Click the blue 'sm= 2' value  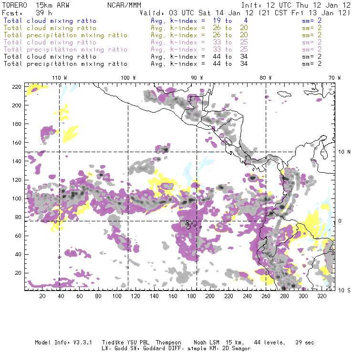[x=311, y=21]
